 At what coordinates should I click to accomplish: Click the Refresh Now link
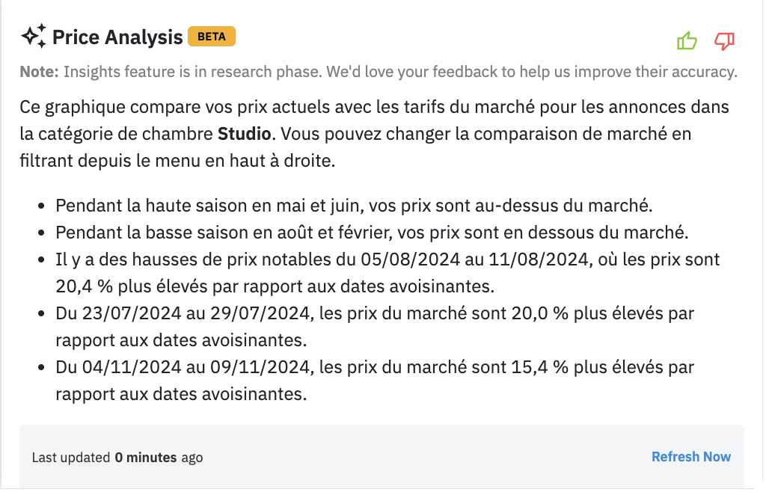pos(690,457)
